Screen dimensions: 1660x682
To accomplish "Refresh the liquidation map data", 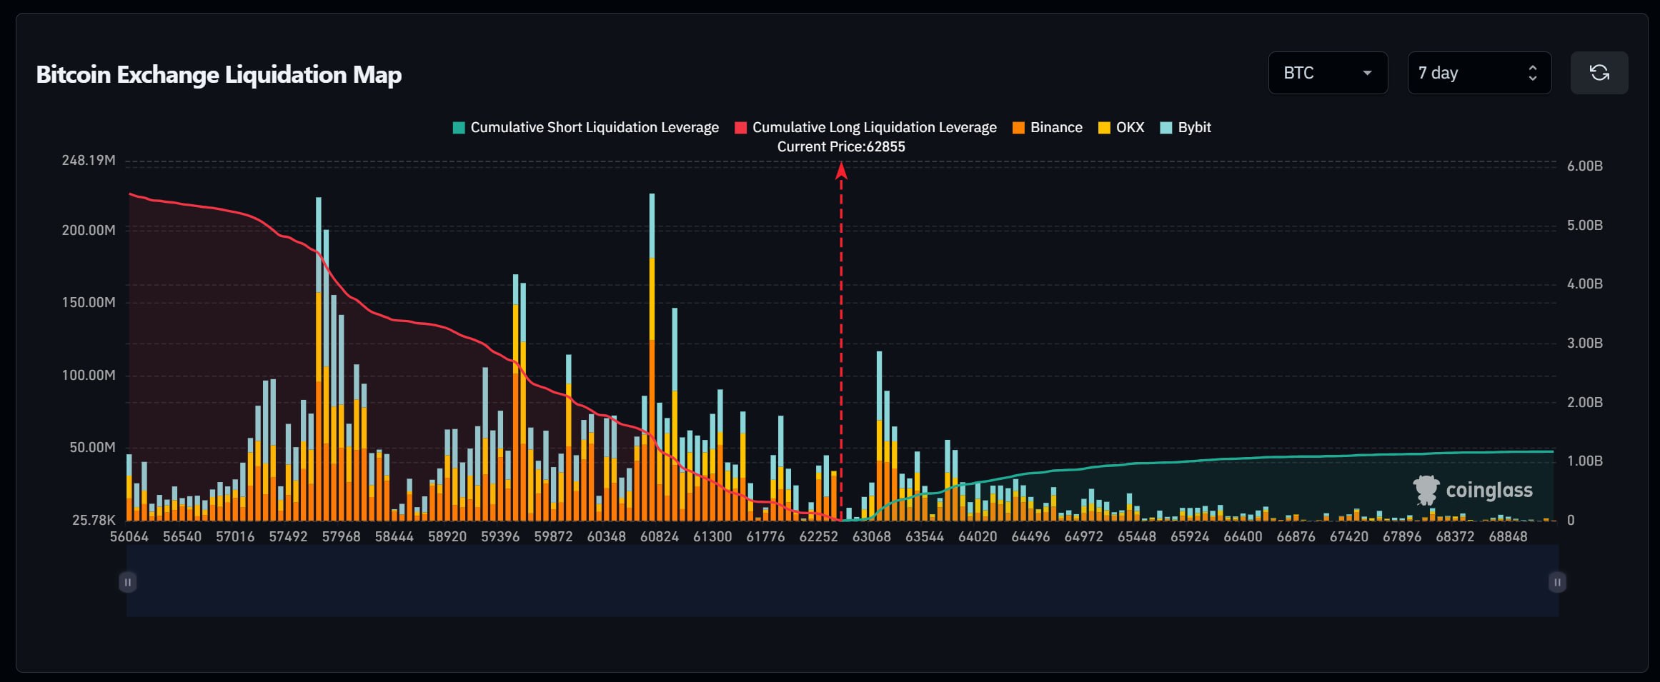I will point(1599,73).
